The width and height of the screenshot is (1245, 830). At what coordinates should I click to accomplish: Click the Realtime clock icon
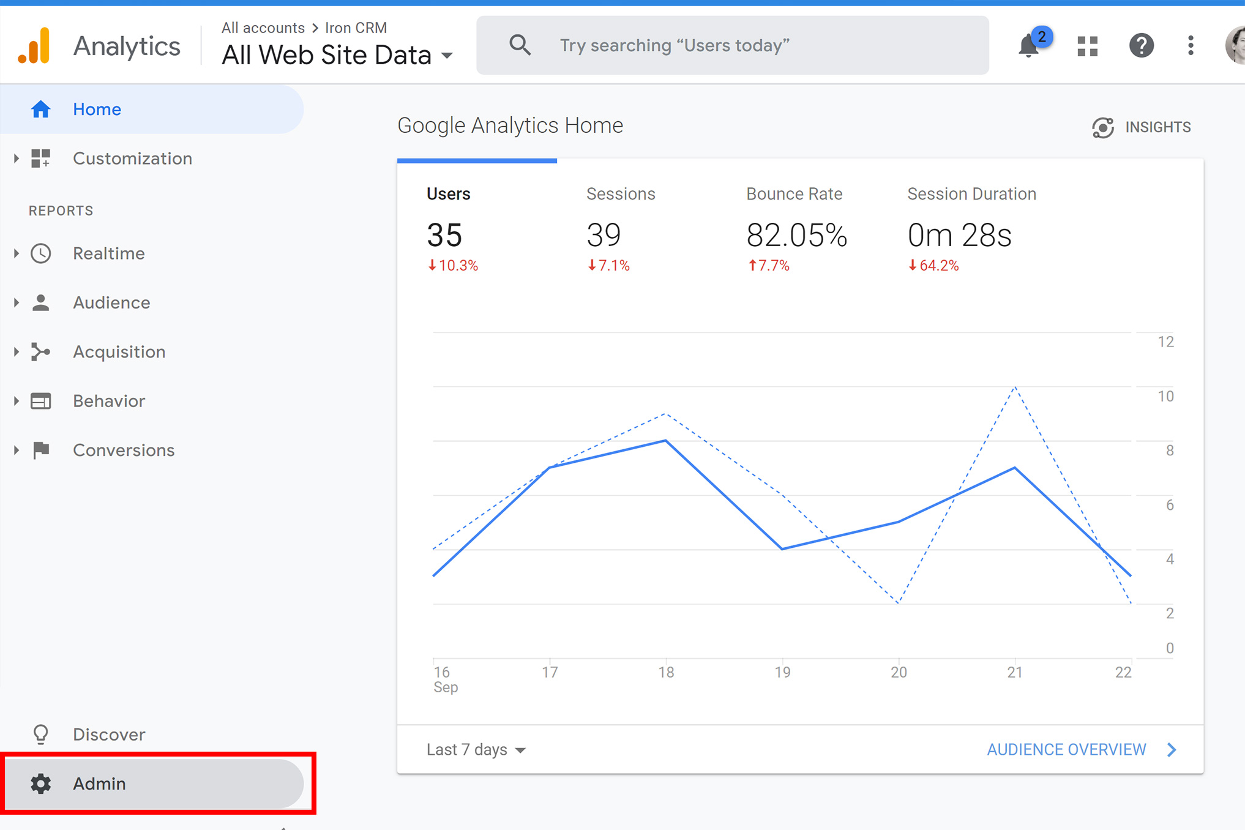click(41, 253)
